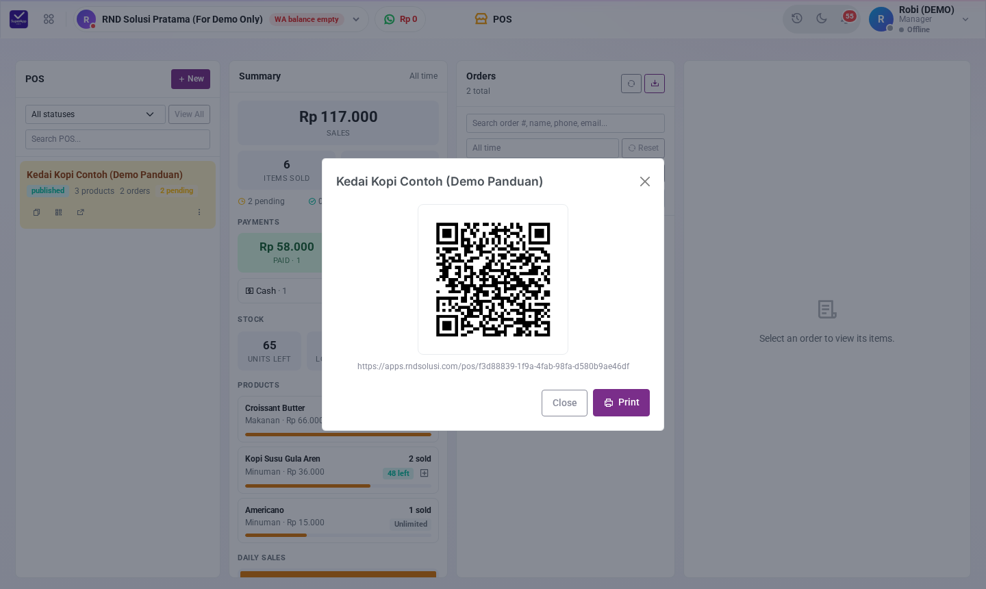Show the QR code icon for Kedai Kopi

click(x=59, y=212)
